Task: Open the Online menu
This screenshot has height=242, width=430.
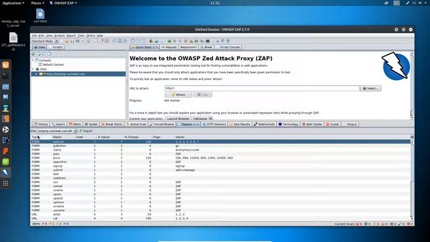Action: (x=91, y=36)
